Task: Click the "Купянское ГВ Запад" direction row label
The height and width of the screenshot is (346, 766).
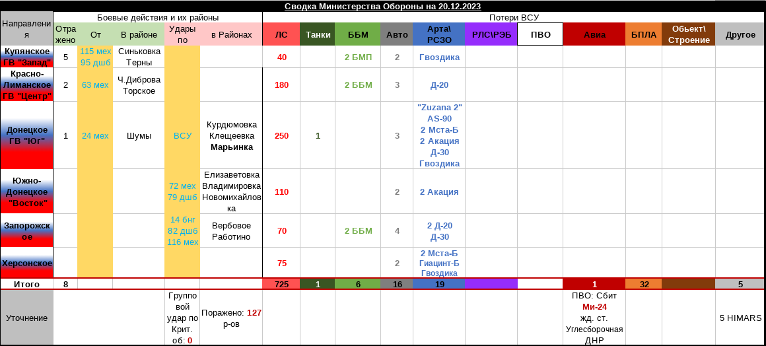Action: tap(27, 57)
